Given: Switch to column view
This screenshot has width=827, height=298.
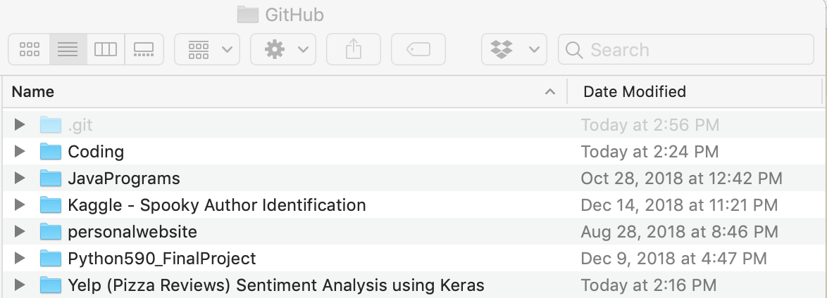Looking at the screenshot, I should [106, 49].
